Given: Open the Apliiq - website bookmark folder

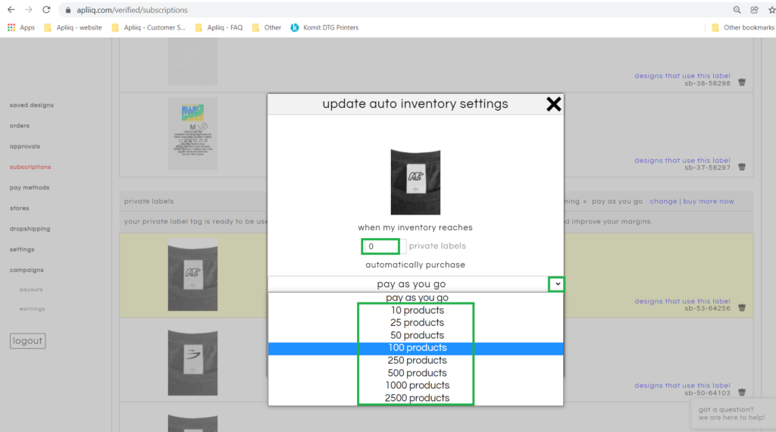Looking at the screenshot, I should click(x=74, y=28).
